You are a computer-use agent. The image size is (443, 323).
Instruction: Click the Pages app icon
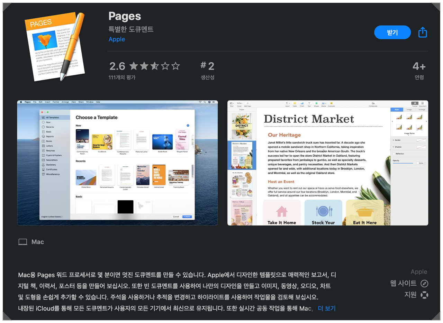point(55,47)
